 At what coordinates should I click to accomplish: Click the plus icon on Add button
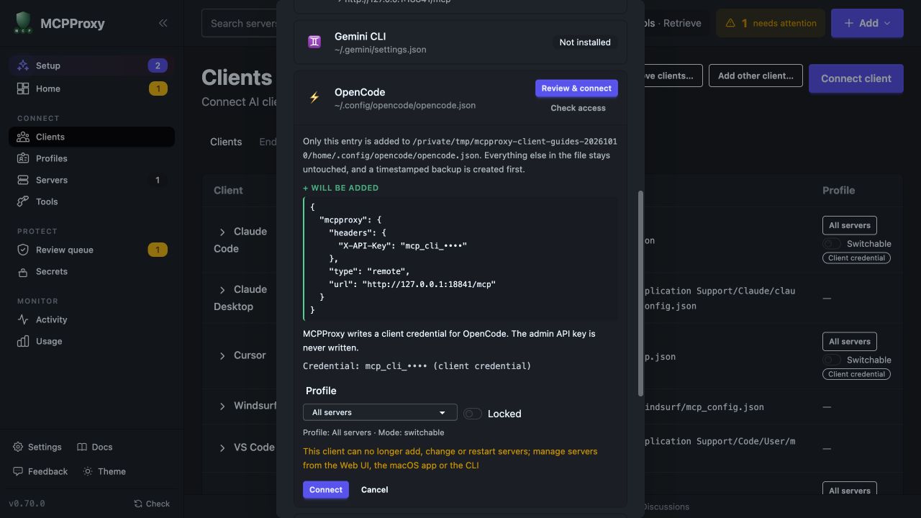[848, 23]
